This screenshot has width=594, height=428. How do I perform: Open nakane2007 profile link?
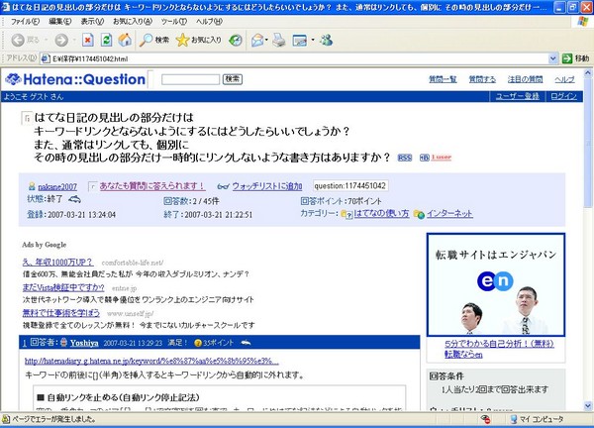click(57, 186)
